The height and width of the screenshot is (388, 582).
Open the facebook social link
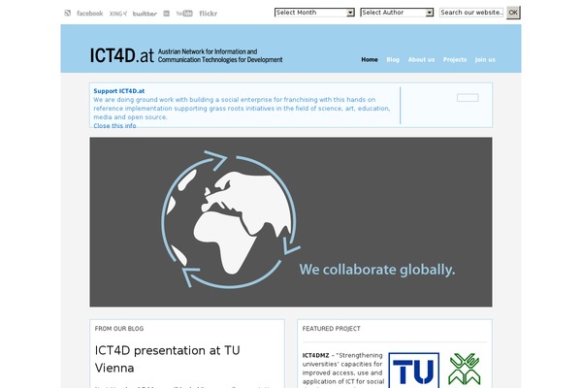click(89, 14)
